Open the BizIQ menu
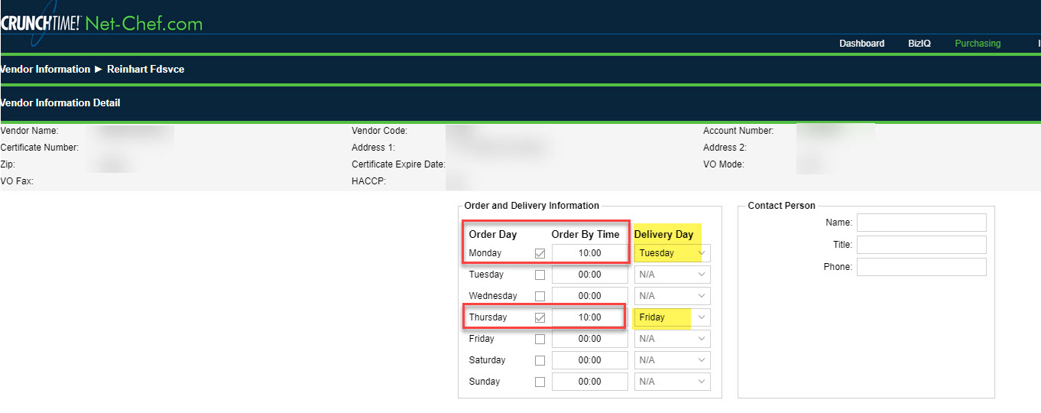 point(919,44)
